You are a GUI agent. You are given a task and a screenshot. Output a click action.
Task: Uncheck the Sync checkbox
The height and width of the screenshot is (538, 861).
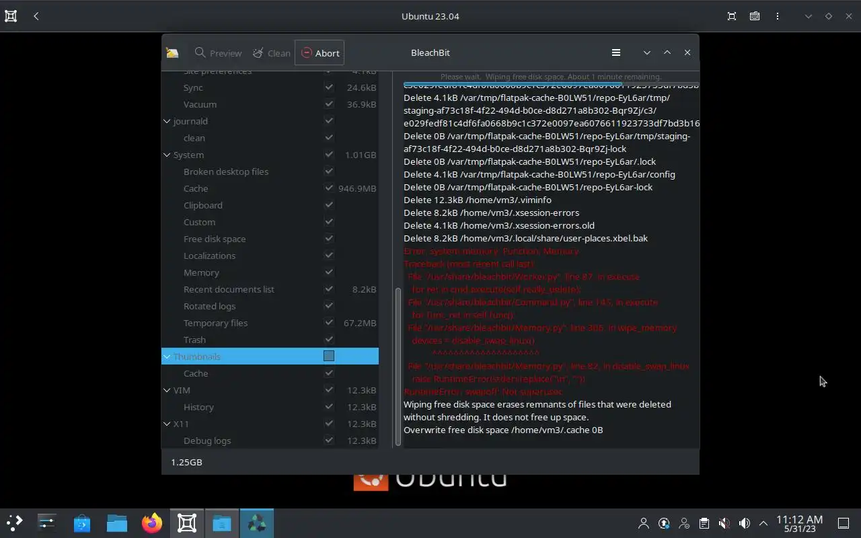coord(329,87)
